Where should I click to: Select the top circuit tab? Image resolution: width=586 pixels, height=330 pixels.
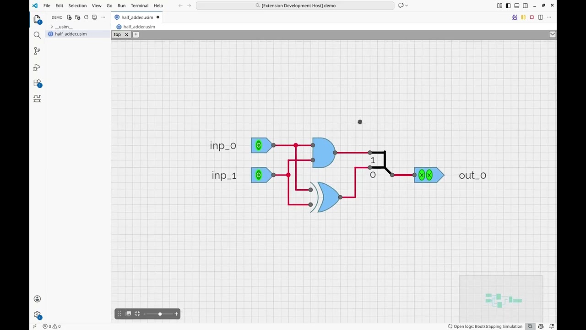[118, 34]
